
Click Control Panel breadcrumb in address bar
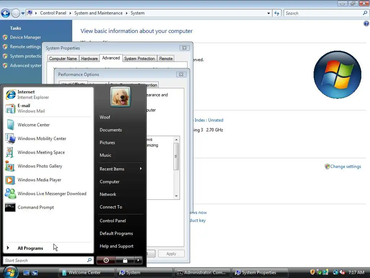[53, 13]
